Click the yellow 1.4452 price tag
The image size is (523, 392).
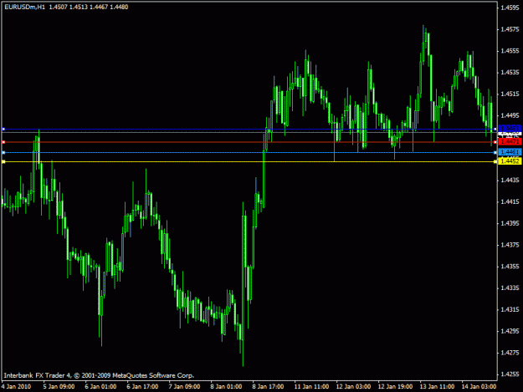coord(510,161)
